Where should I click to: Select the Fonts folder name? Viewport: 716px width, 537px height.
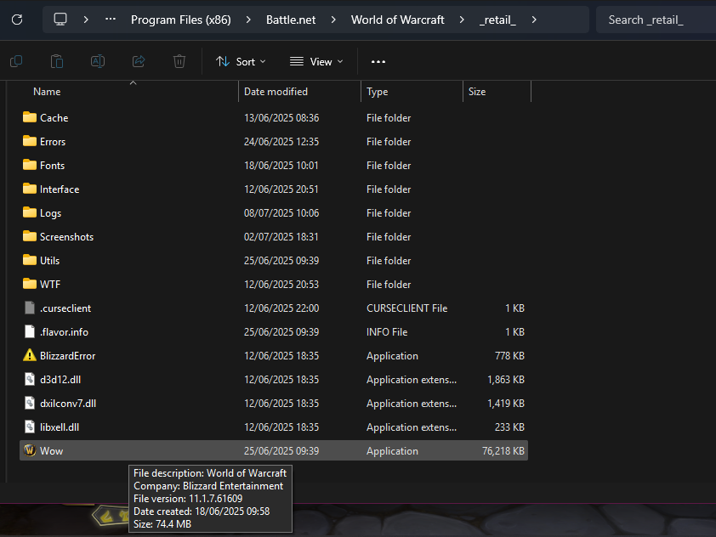52,165
